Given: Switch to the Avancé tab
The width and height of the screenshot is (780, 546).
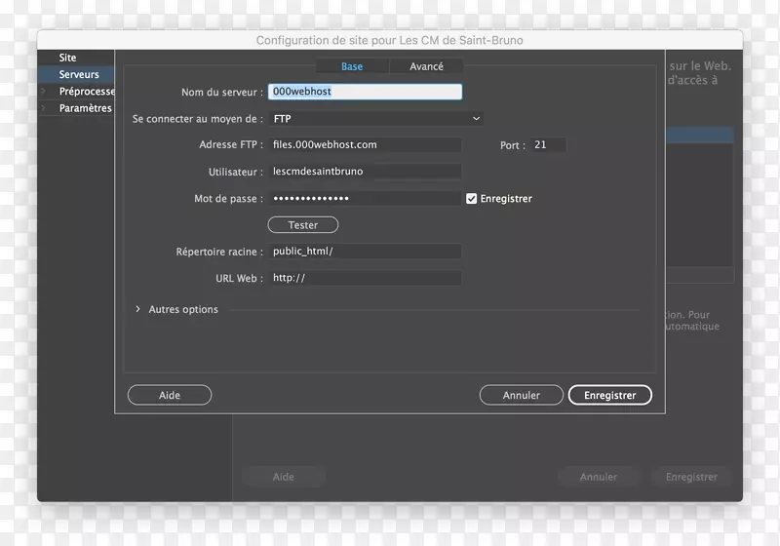Looking at the screenshot, I should [x=426, y=66].
